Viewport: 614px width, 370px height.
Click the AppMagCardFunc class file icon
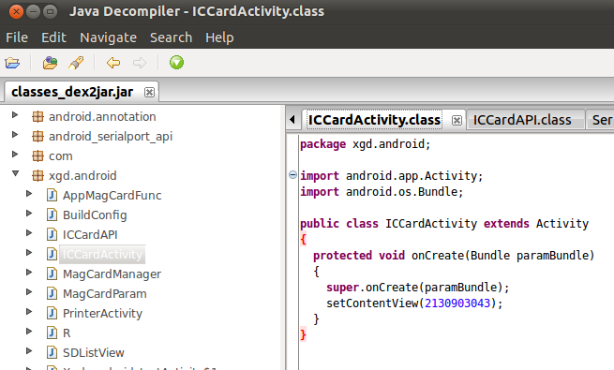(52, 195)
